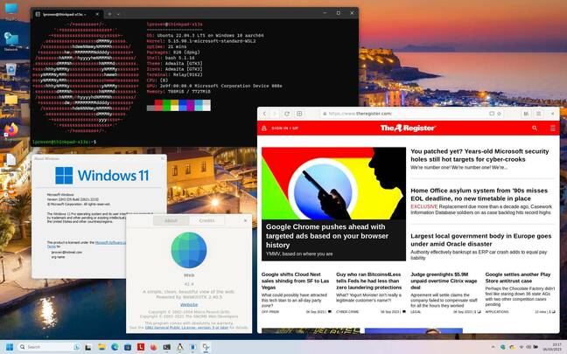567x354 pixels.
Task: Select the About tab in Web dialog
Action: pyautogui.click(x=171, y=220)
